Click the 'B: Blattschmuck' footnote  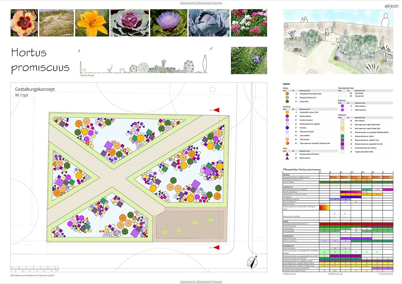click(289, 274)
